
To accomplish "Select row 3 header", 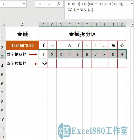I will click(x=3, y=54).
